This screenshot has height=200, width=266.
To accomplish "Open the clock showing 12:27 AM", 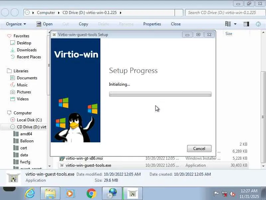I will (x=249, y=194).
